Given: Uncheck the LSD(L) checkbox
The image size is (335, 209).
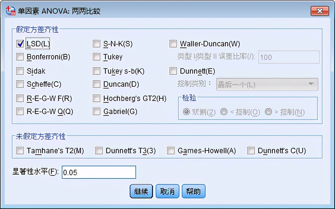Looking at the screenshot, I should [20, 44].
